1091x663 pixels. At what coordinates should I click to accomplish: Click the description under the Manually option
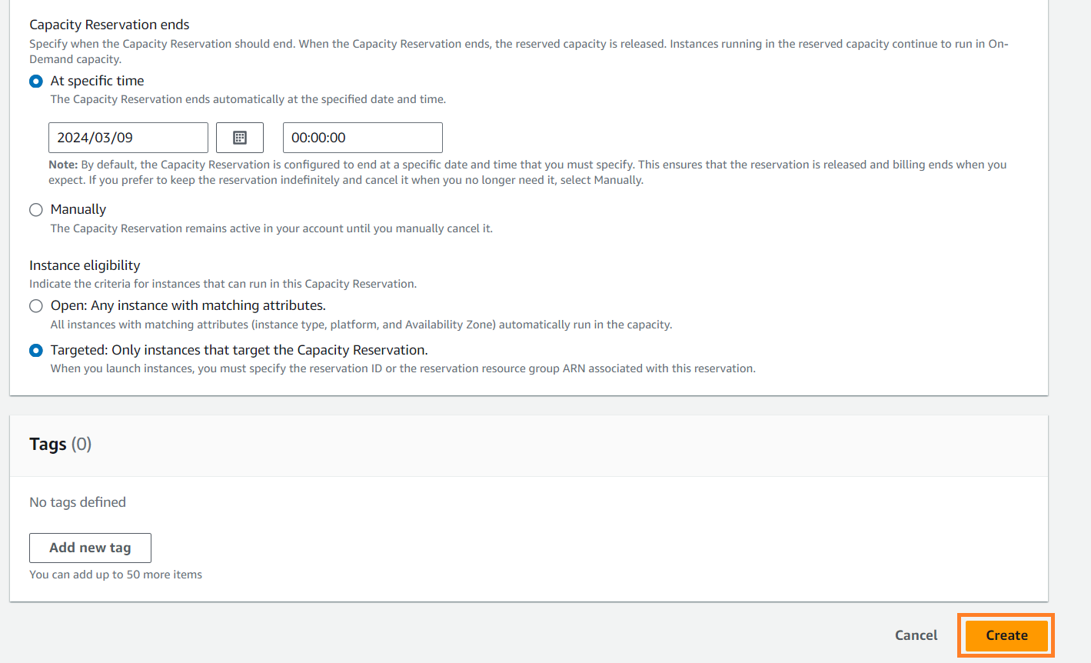[271, 228]
